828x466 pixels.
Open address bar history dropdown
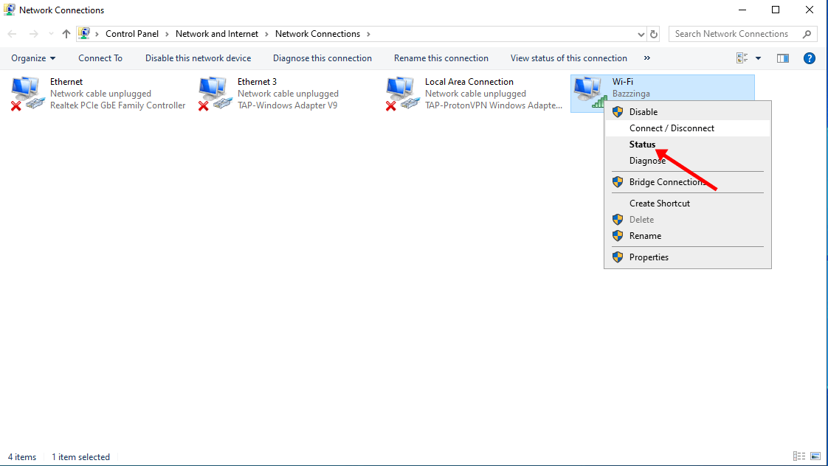pos(641,34)
